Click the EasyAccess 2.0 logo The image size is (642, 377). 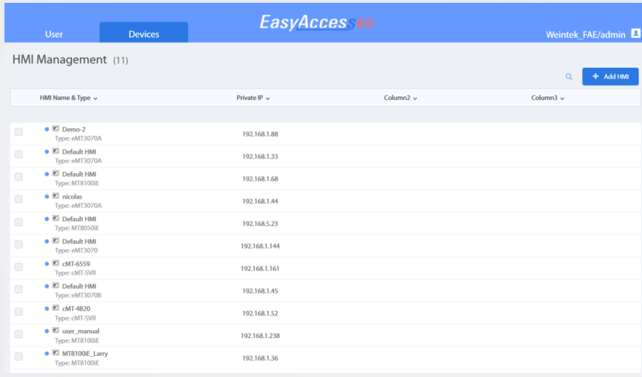pos(316,22)
